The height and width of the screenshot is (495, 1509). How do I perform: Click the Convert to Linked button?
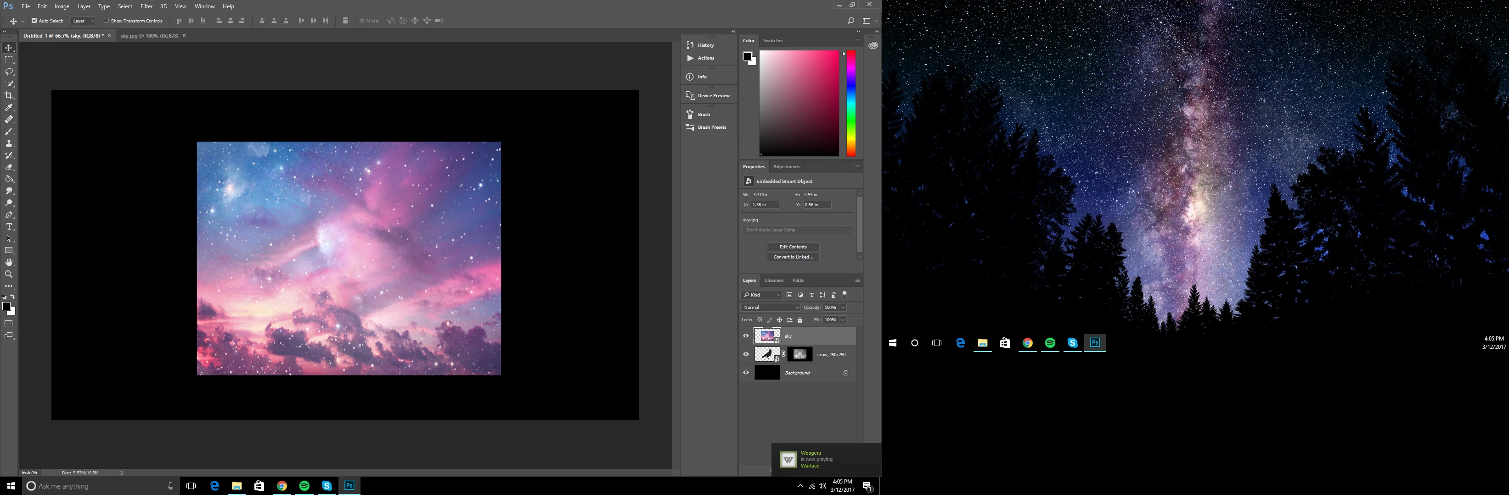coord(793,257)
